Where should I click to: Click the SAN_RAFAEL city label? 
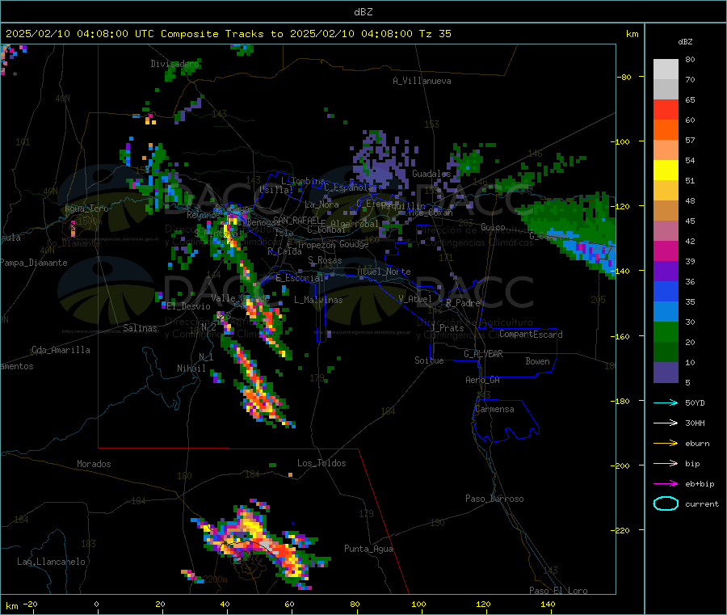[296, 221]
